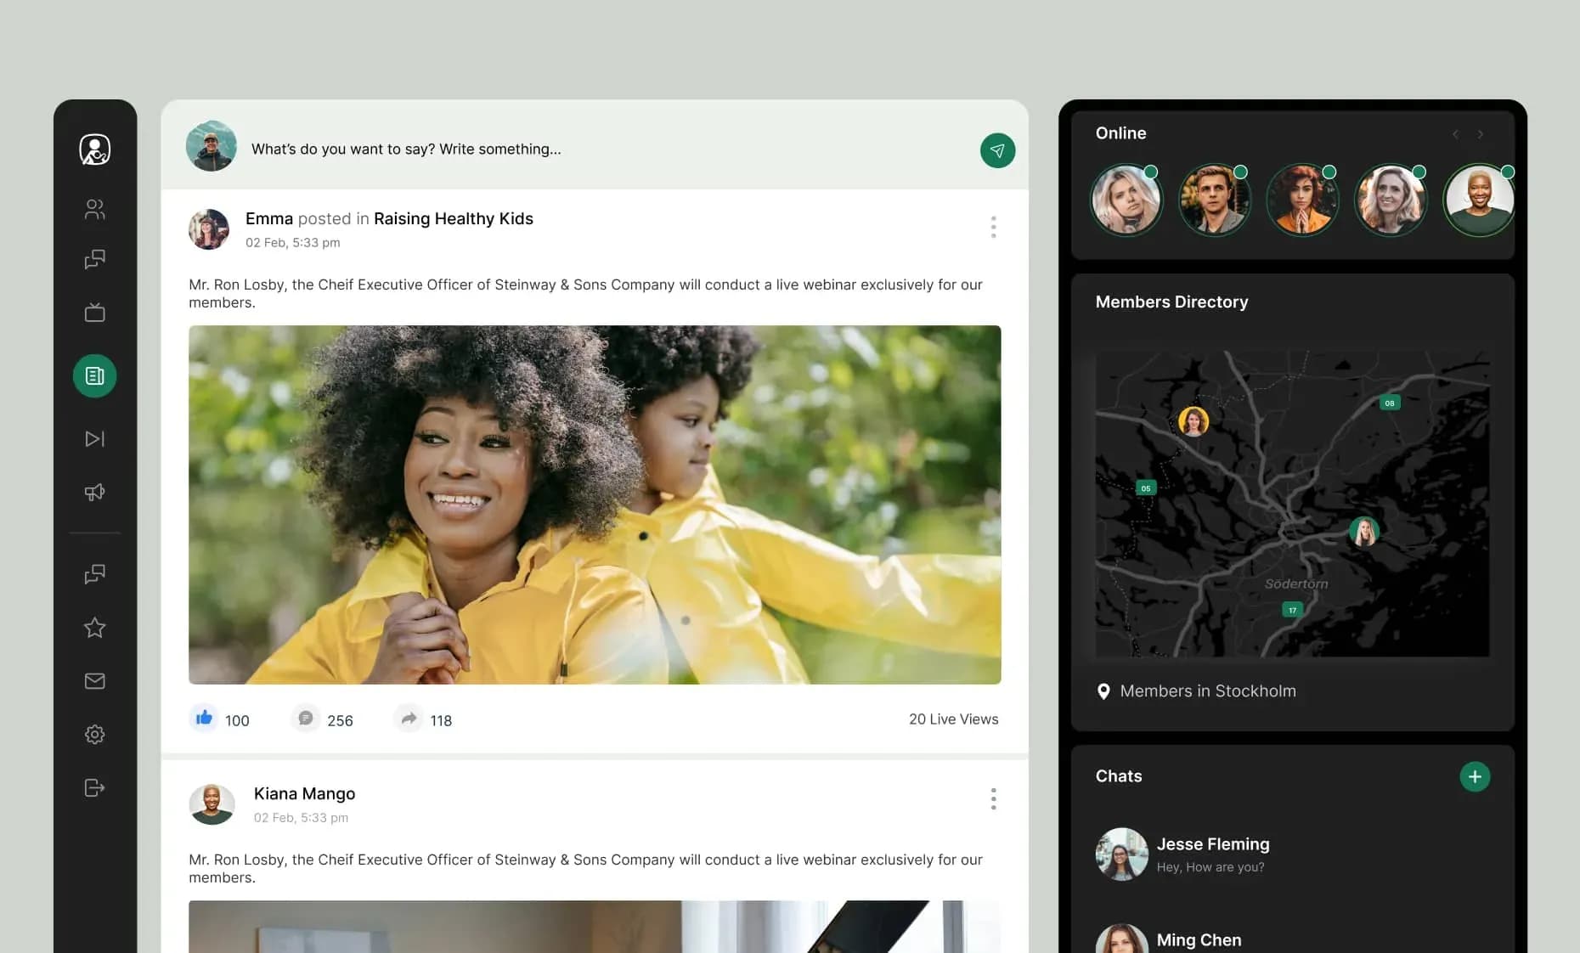Open the Raising Healthy Kids group link

pyautogui.click(x=454, y=219)
